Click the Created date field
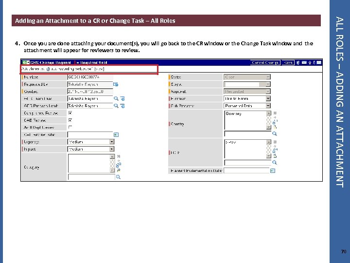The width and height of the screenshot is (350, 263). tap(90, 92)
